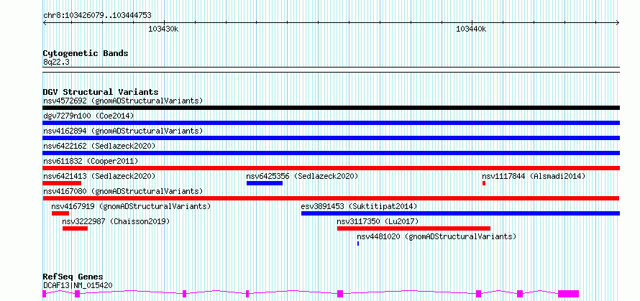The image size is (640, 301).
Task: Select the red nsv6421413 variant bar
Action: point(62,183)
